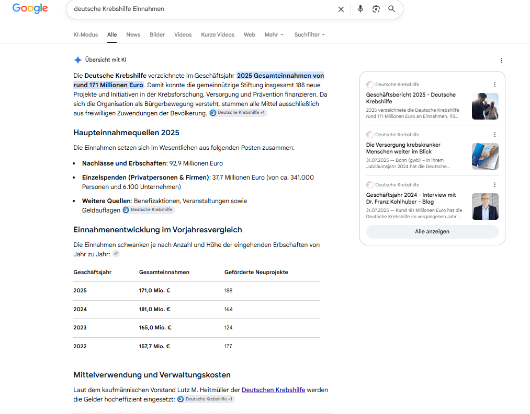The width and height of the screenshot is (530, 414).
Task: Open Deutsche Krebshilfe +1 source chip in intro
Action: [238, 113]
